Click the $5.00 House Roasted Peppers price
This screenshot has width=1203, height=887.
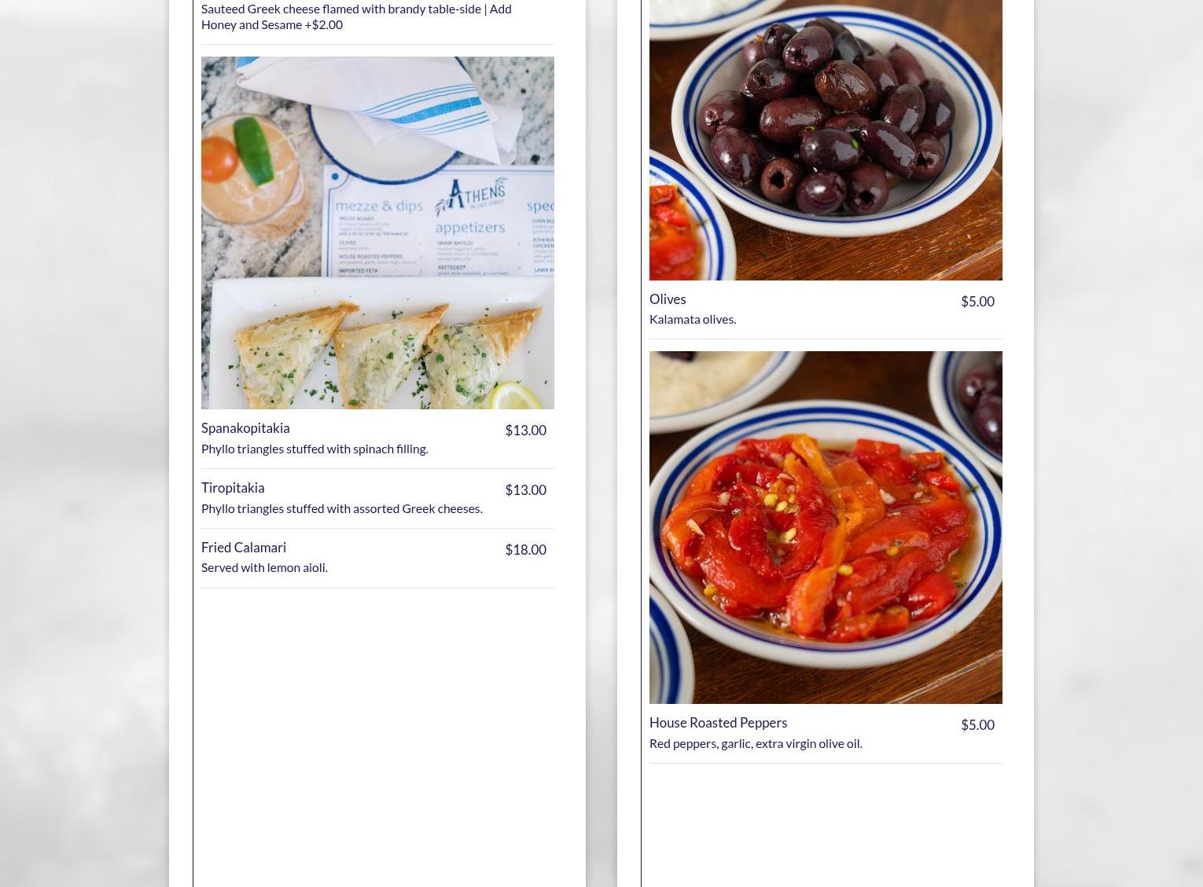tap(977, 725)
